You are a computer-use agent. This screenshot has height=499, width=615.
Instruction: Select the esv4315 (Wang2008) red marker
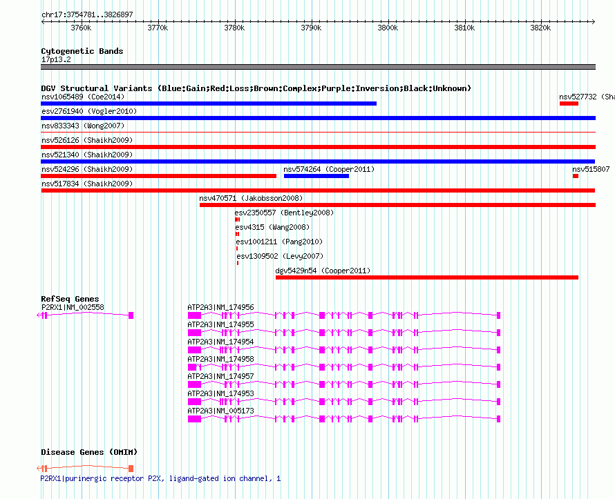click(237, 234)
